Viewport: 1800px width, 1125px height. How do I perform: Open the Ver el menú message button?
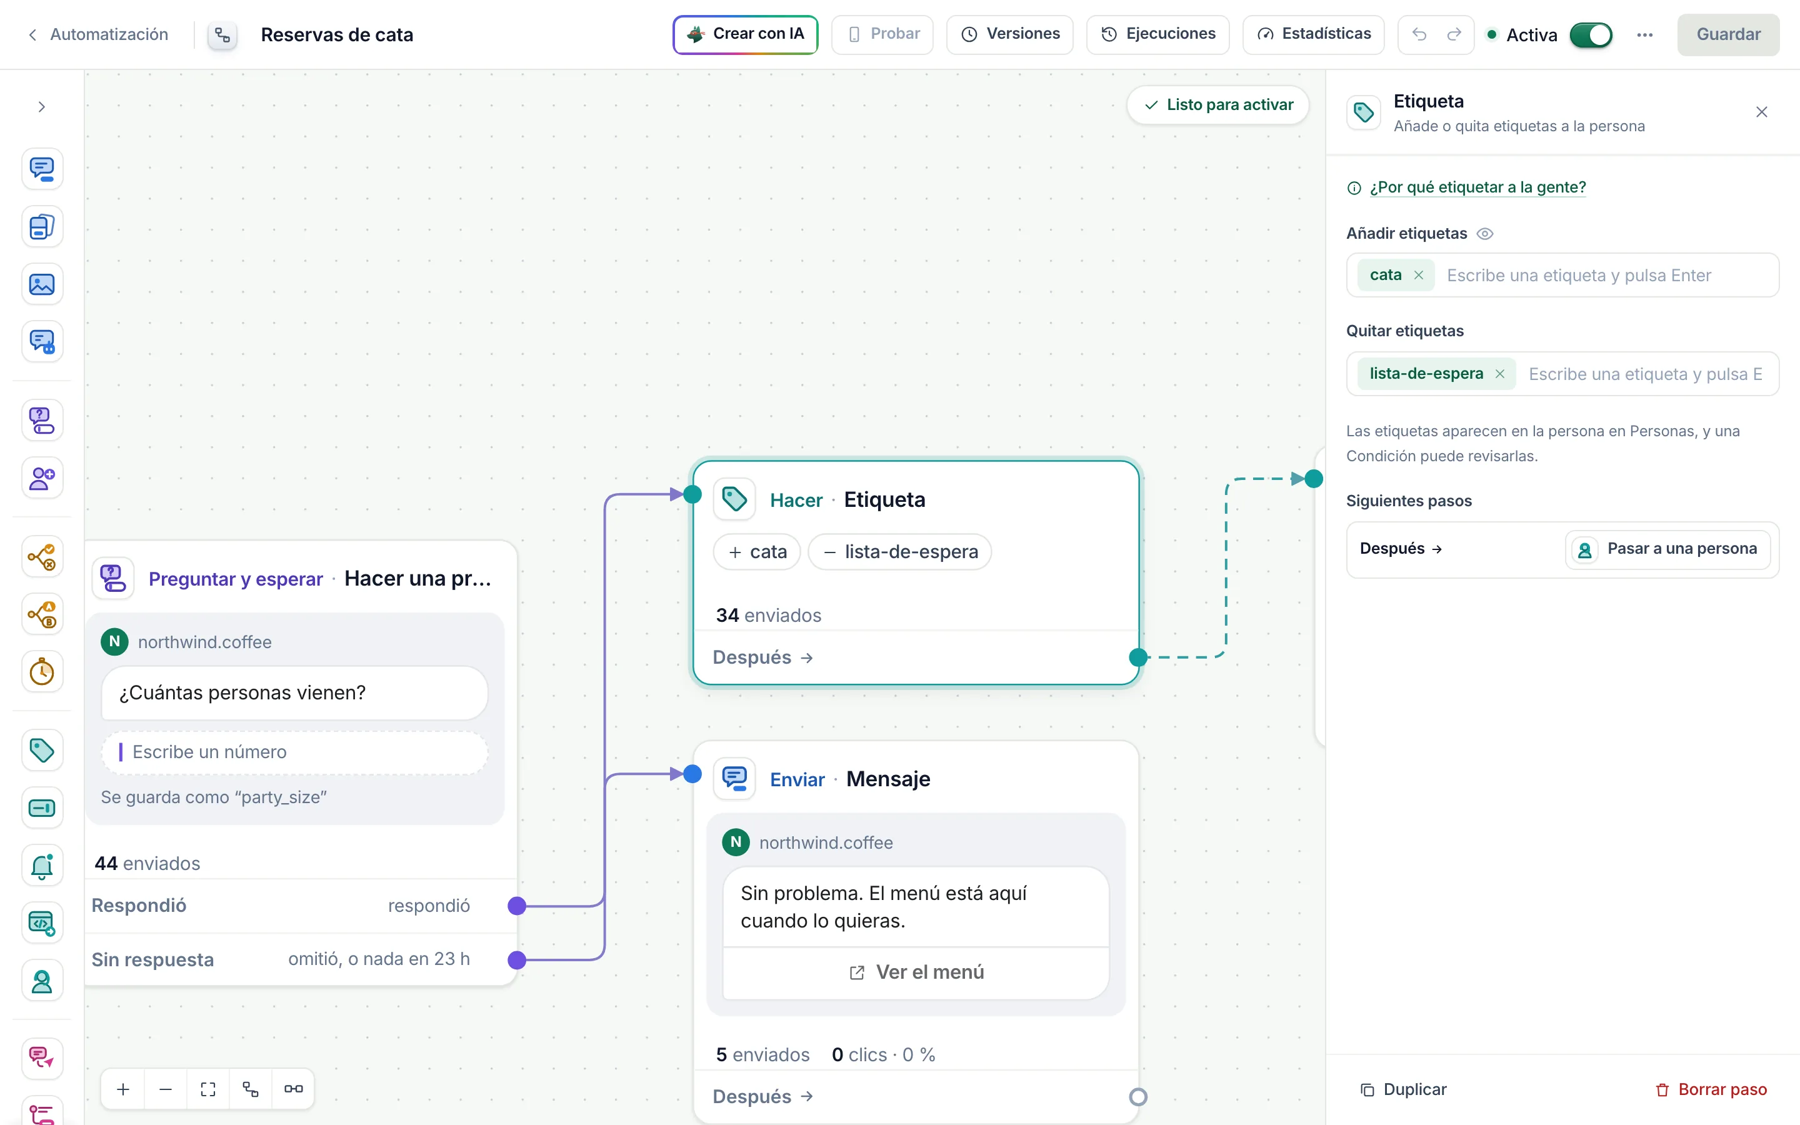pyautogui.click(x=916, y=972)
